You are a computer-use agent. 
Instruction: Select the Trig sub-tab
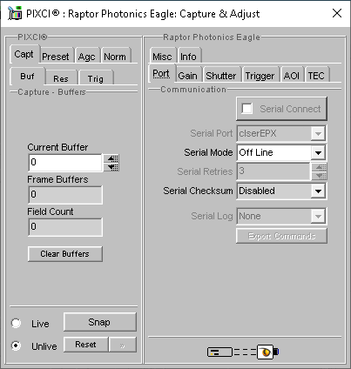pos(96,78)
